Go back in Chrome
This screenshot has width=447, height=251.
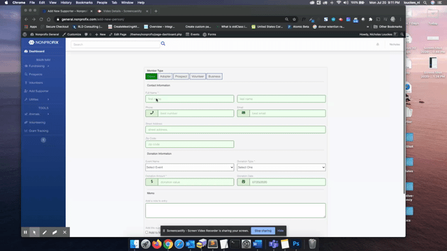tap(27, 20)
